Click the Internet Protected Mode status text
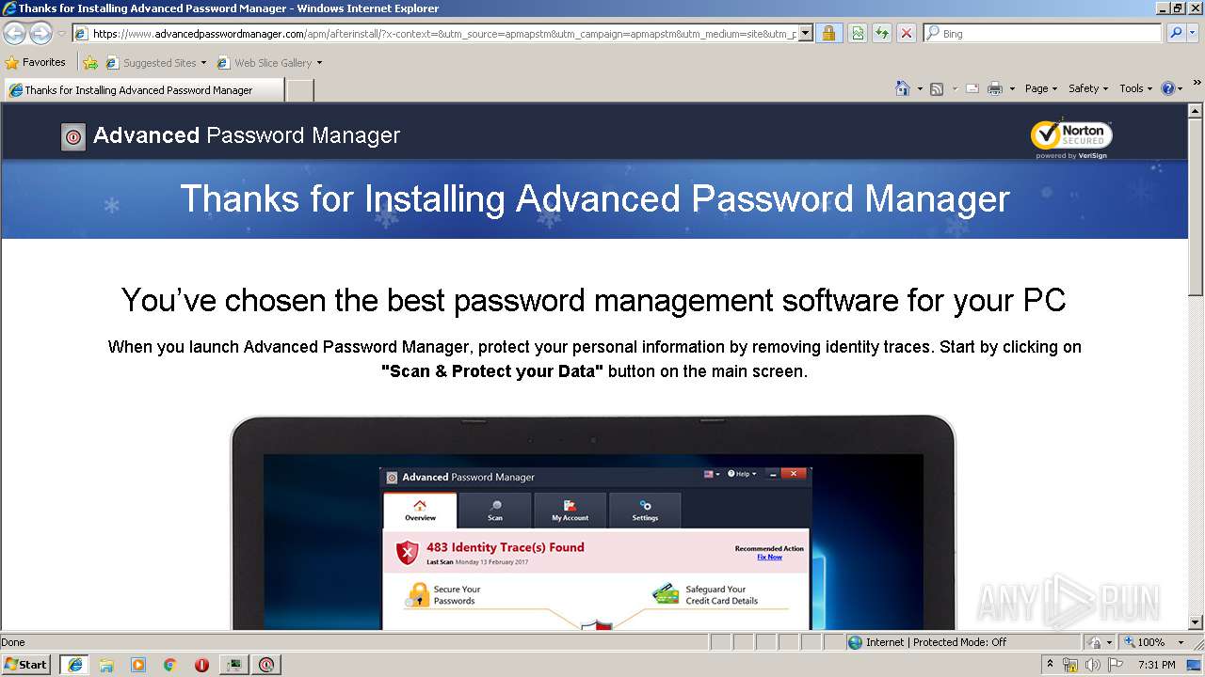The height and width of the screenshot is (677, 1205). 936,642
